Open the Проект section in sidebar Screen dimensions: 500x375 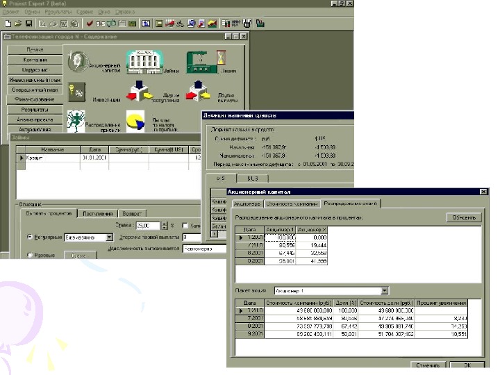point(35,50)
